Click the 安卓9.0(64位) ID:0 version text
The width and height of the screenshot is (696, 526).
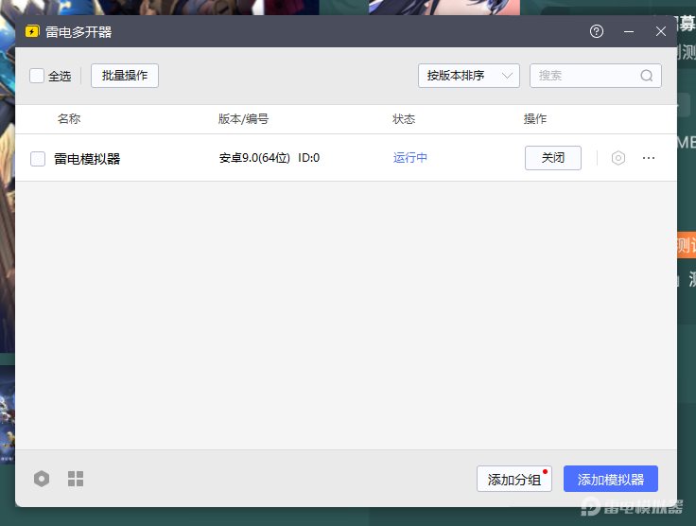(269, 158)
